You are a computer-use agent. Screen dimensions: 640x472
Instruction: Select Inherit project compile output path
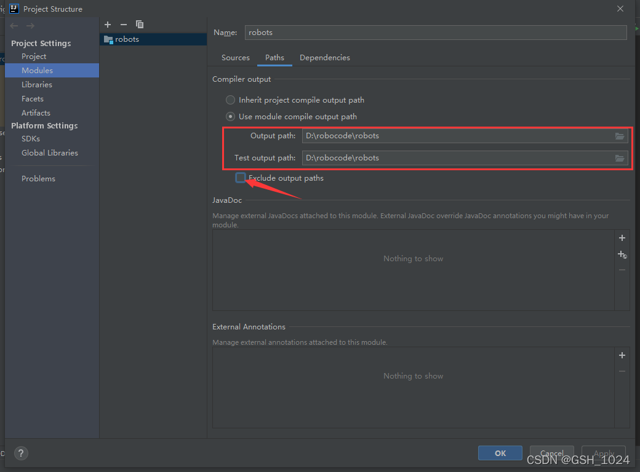231,100
